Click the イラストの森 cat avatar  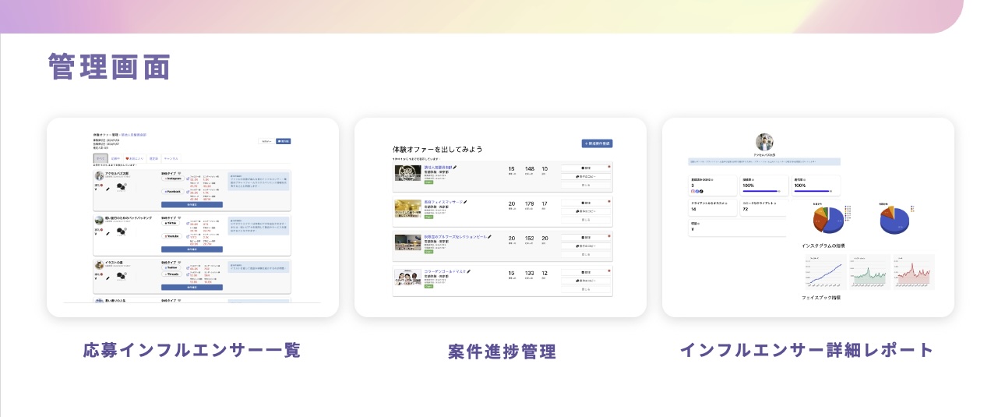(x=100, y=265)
